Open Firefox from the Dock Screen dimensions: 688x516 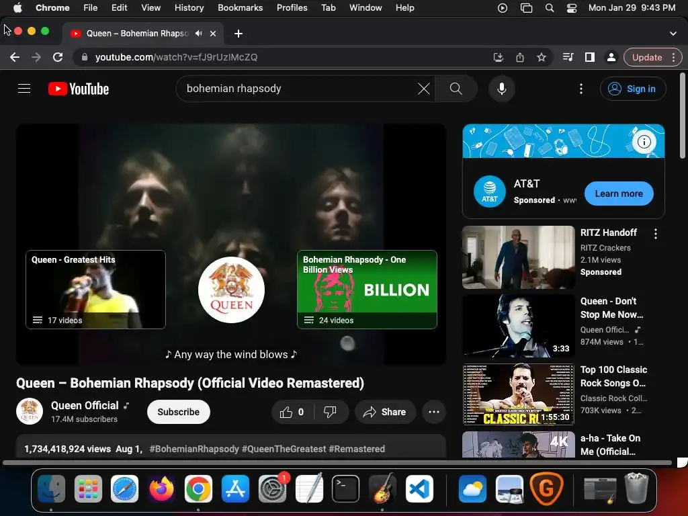[x=161, y=488]
